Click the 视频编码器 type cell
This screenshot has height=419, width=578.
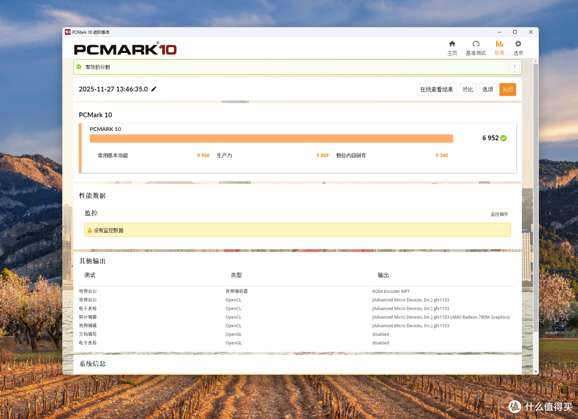tap(237, 291)
